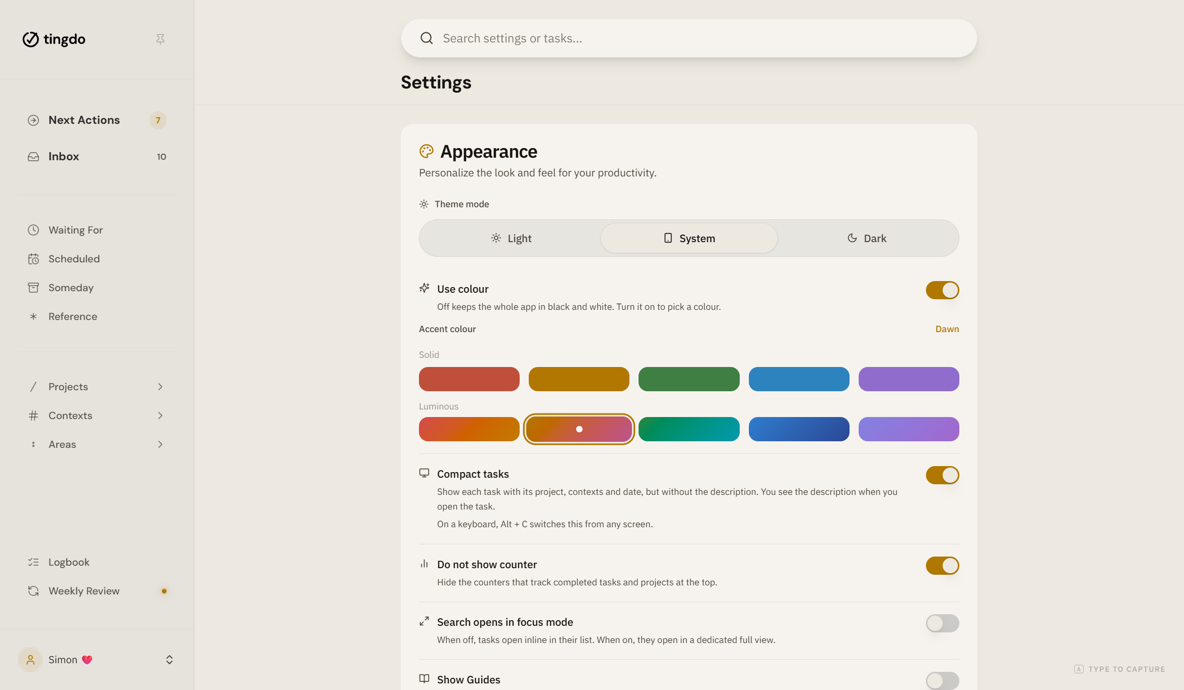Open Someday archive box icon
This screenshot has height=690, width=1184.
[33, 288]
